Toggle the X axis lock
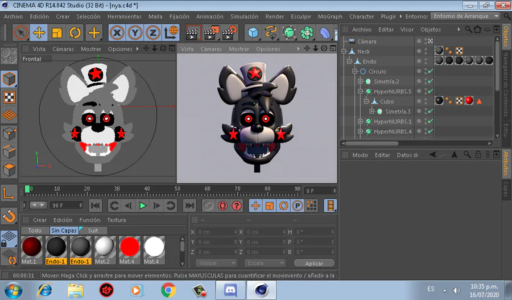The width and height of the screenshot is (512, 300). click(117, 32)
